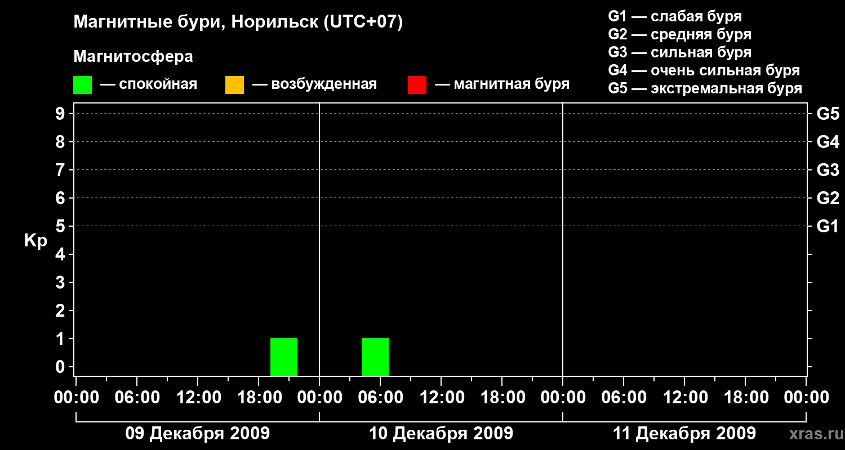Image resolution: width=845 pixels, height=450 pixels.
Task: Click the '— возбужденная' legend label
Action: click(314, 84)
